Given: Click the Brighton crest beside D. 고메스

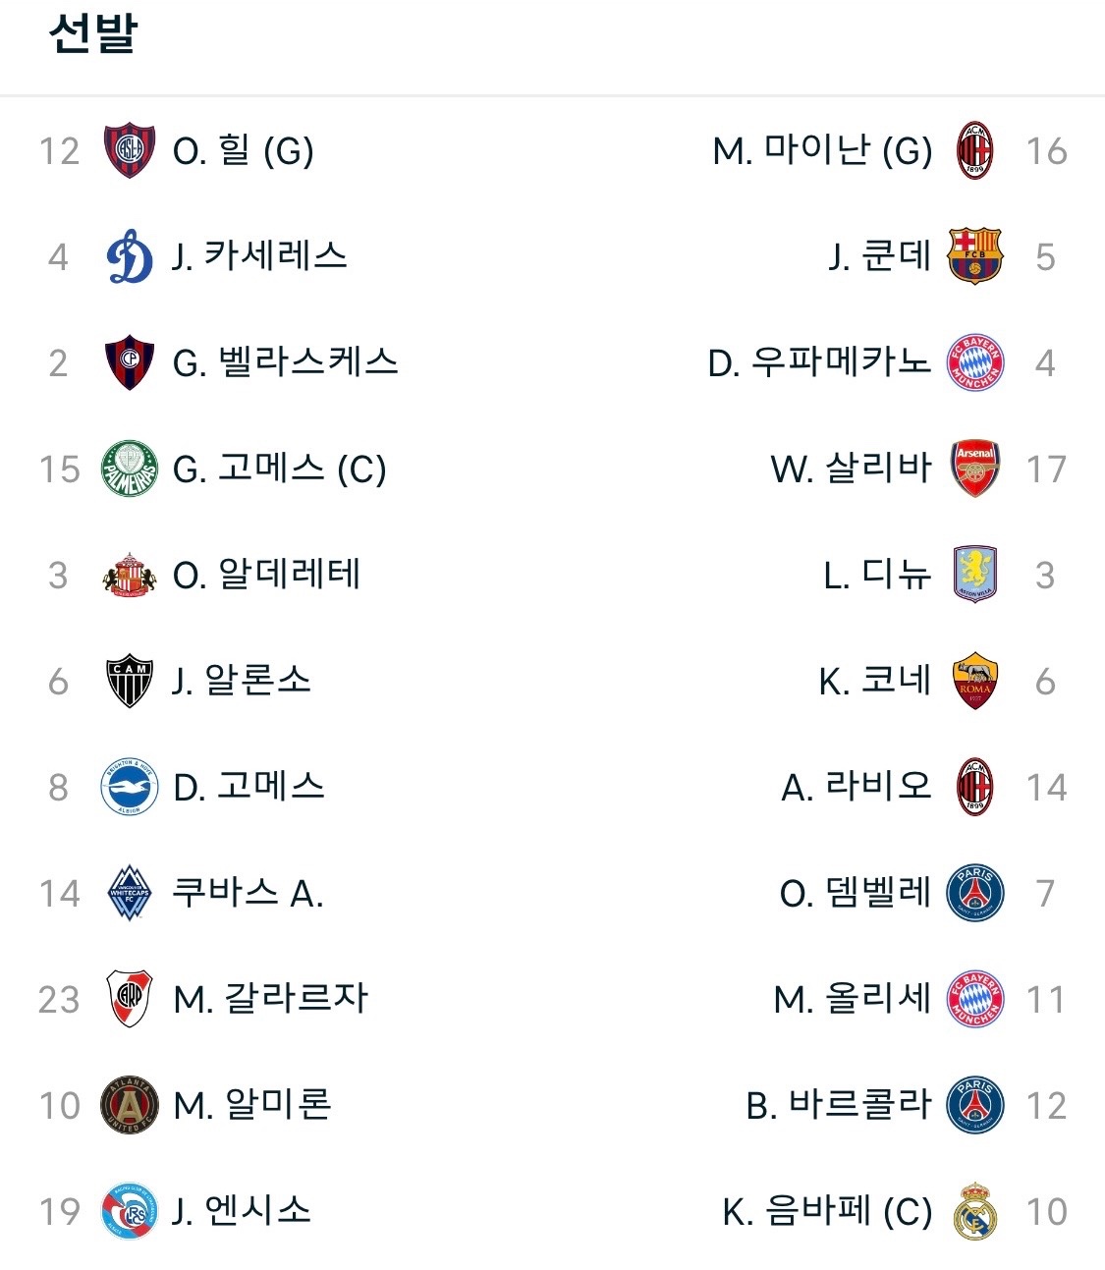Looking at the screenshot, I should [130, 787].
